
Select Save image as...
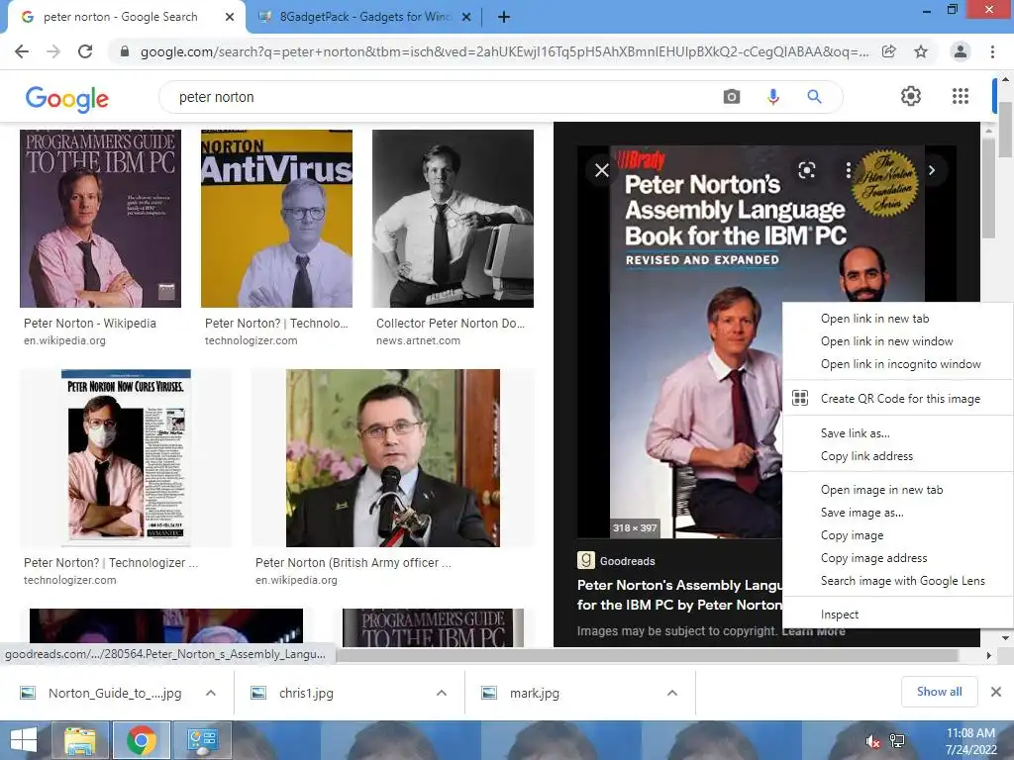tap(897, 513)
